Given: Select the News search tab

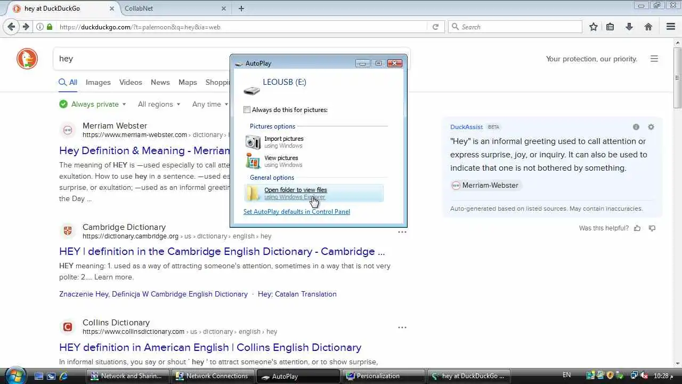Looking at the screenshot, I should [160, 82].
